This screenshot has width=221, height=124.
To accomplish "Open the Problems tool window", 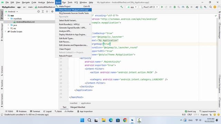I will point(21,111).
